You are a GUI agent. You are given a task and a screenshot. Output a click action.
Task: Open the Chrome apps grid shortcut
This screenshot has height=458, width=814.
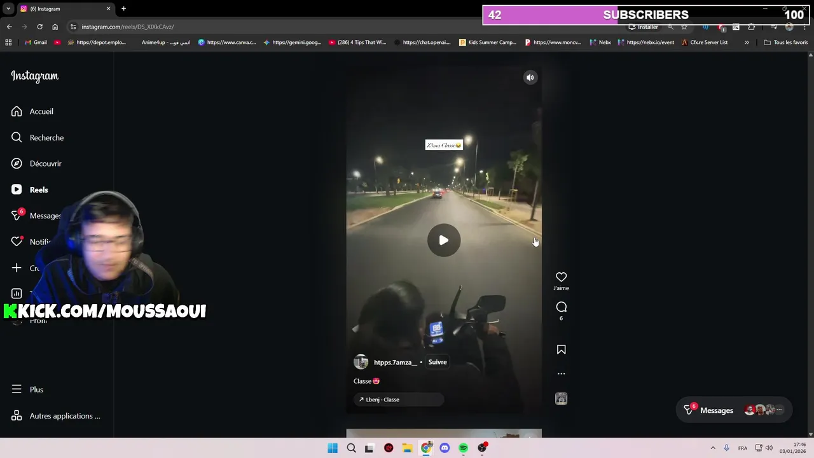click(8, 43)
